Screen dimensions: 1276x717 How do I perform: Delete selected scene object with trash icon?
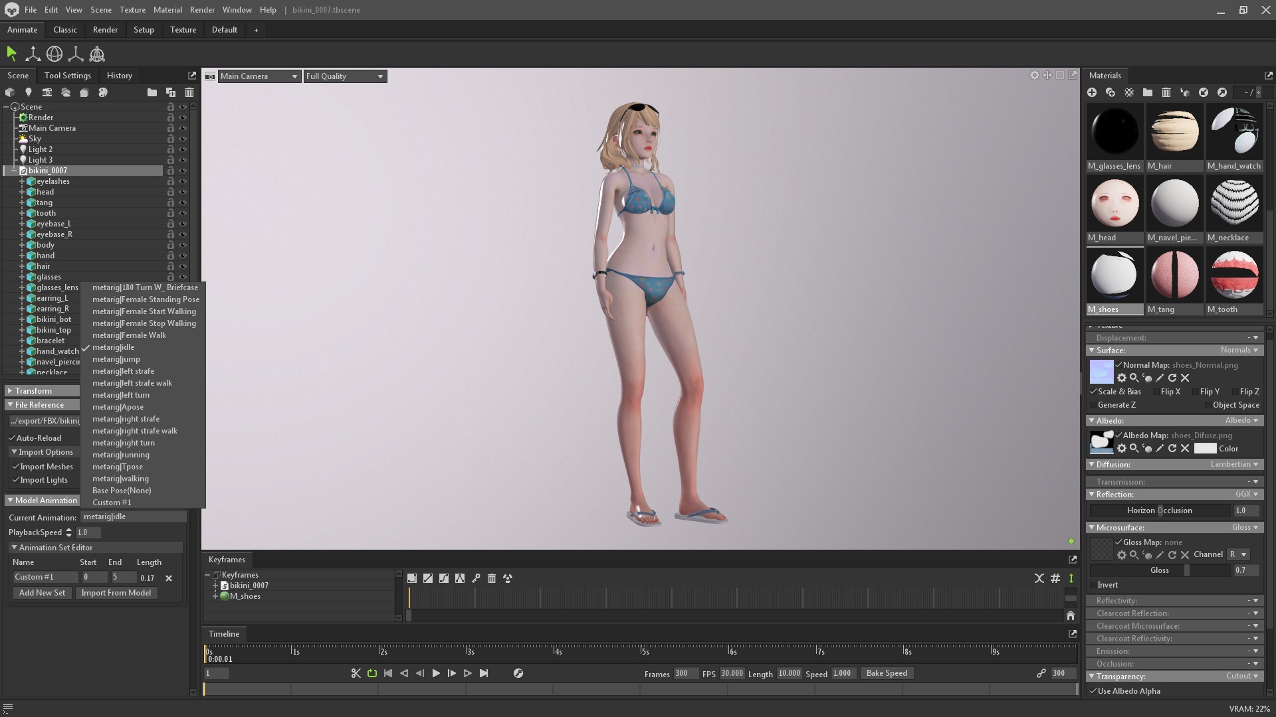pyautogui.click(x=189, y=92)
